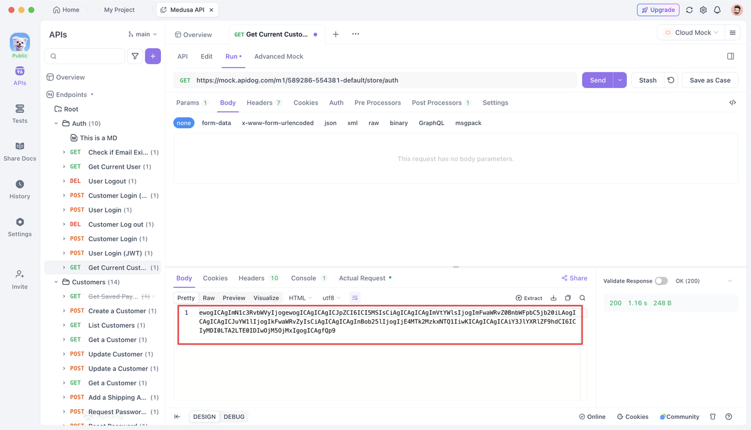The width and height of the screenshot is (751, 430).
Task: Select the msgpack body type
Action: [x=468, y=123]
